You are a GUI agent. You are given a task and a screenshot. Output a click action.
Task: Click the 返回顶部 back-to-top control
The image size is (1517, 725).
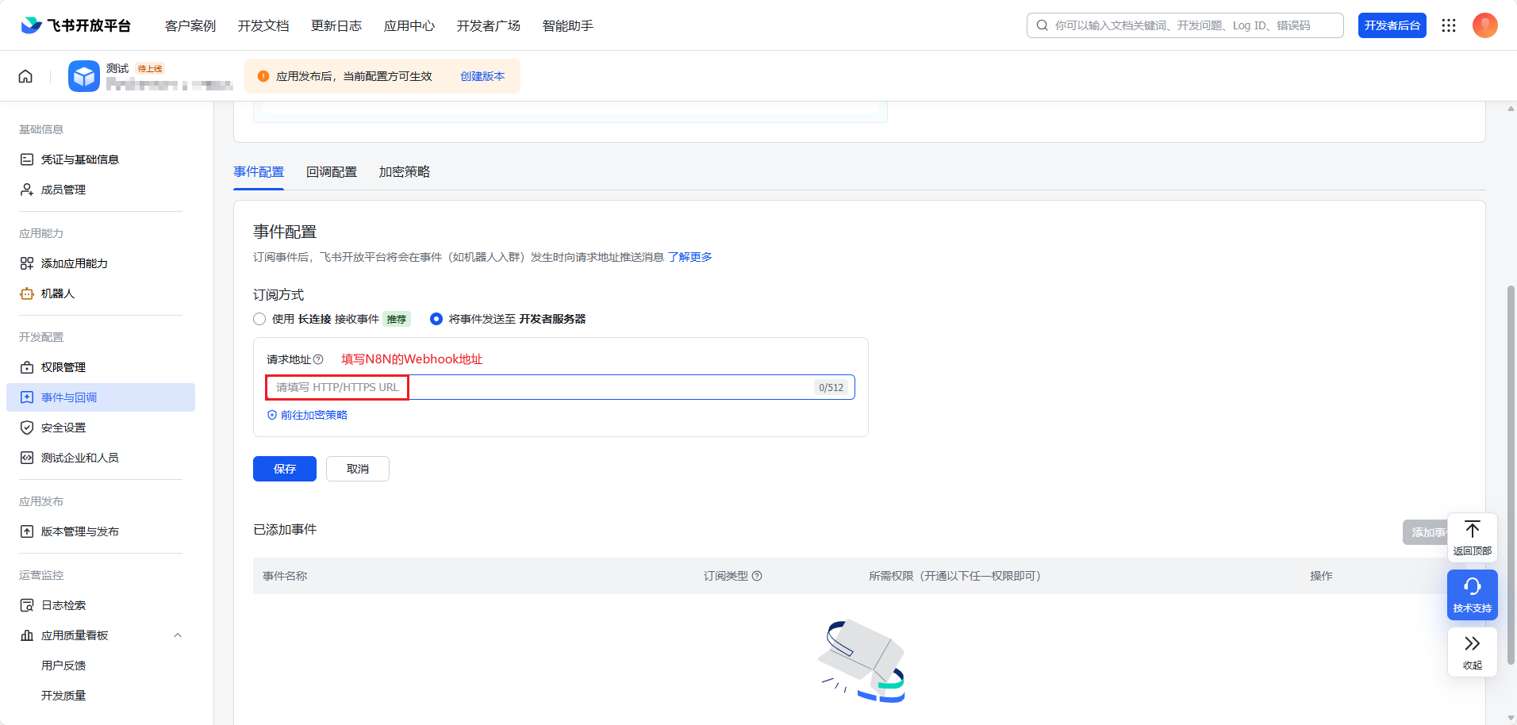coord(1472,538)
